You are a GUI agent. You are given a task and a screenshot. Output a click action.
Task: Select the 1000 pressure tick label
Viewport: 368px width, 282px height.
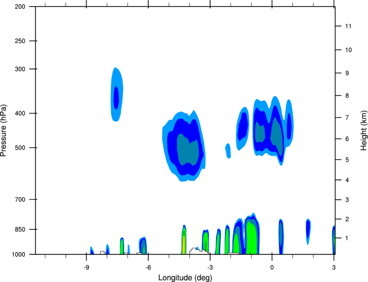(19, 255)
